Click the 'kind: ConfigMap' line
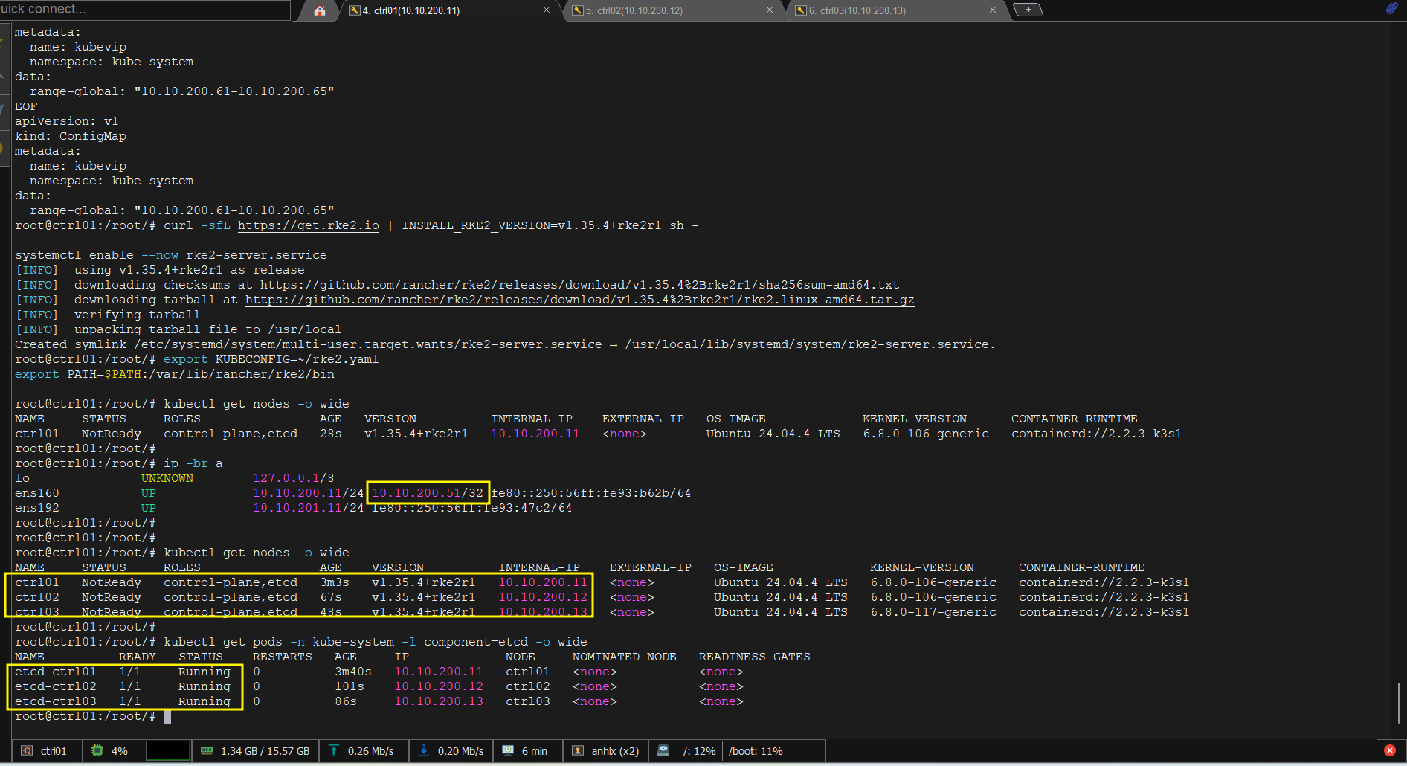This screenshot has height=766, width=1407. click(71, 136)
